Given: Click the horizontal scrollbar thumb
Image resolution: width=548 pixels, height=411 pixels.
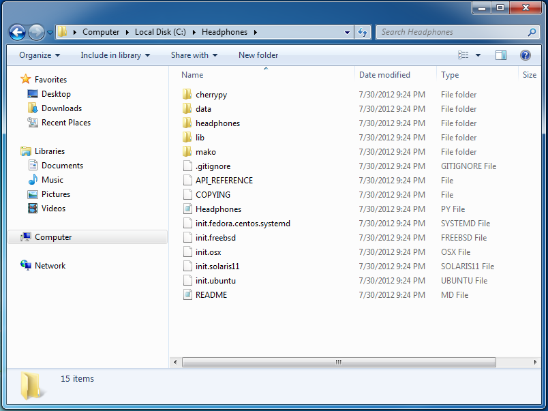Looking at the screenshot, I should tap(339, 362).
